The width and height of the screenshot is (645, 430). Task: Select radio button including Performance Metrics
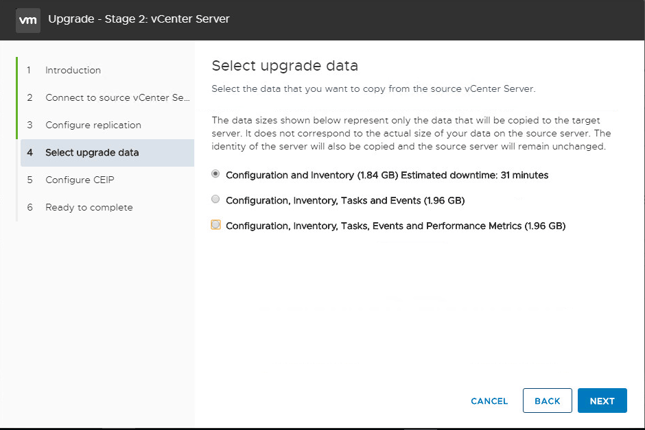tap(216, 225)
